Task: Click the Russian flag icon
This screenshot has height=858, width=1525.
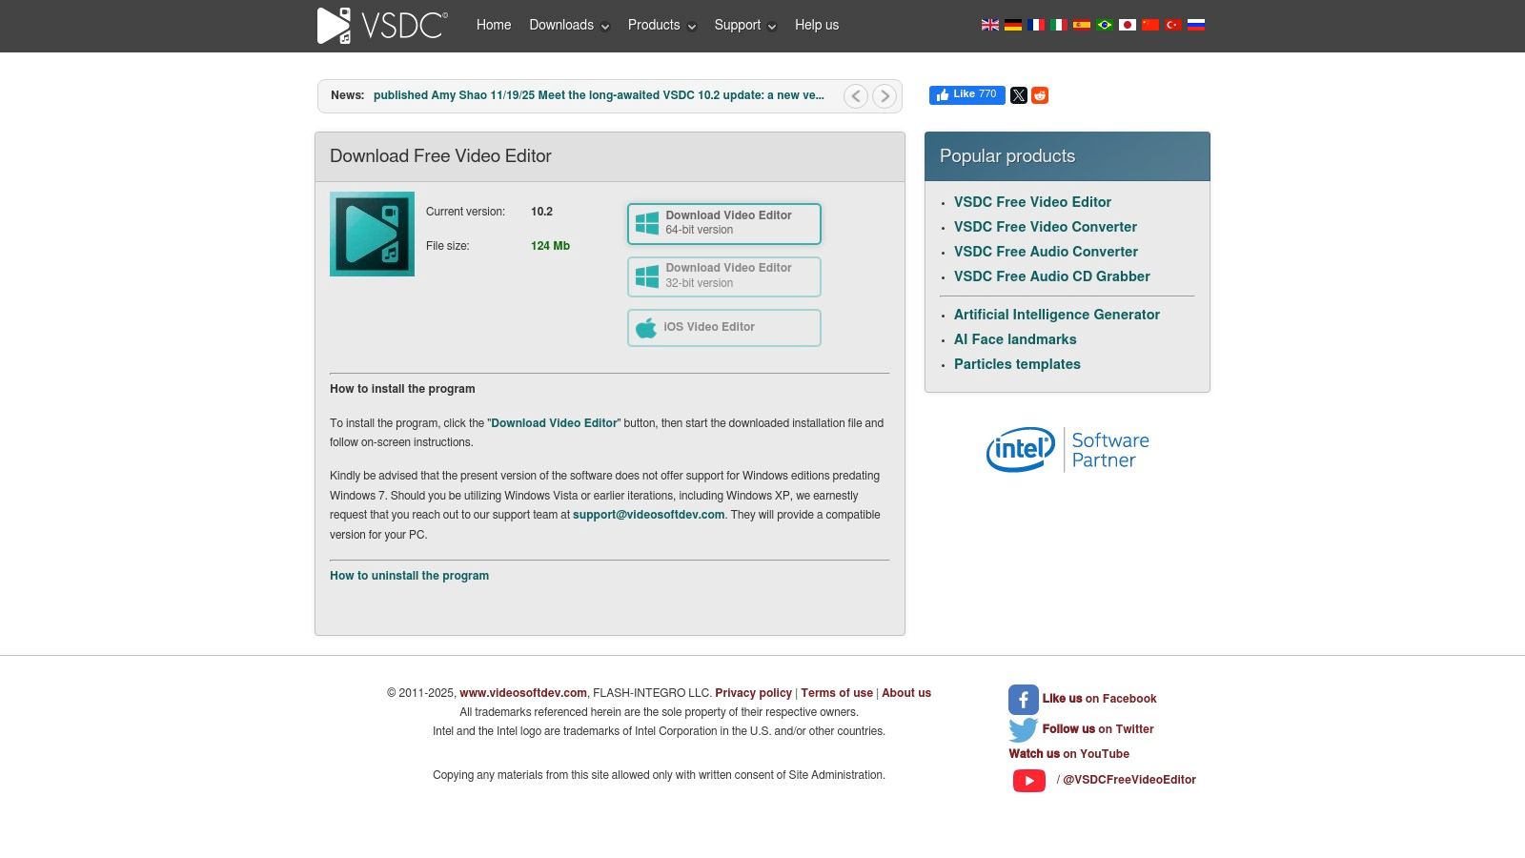Action: 1196,25
